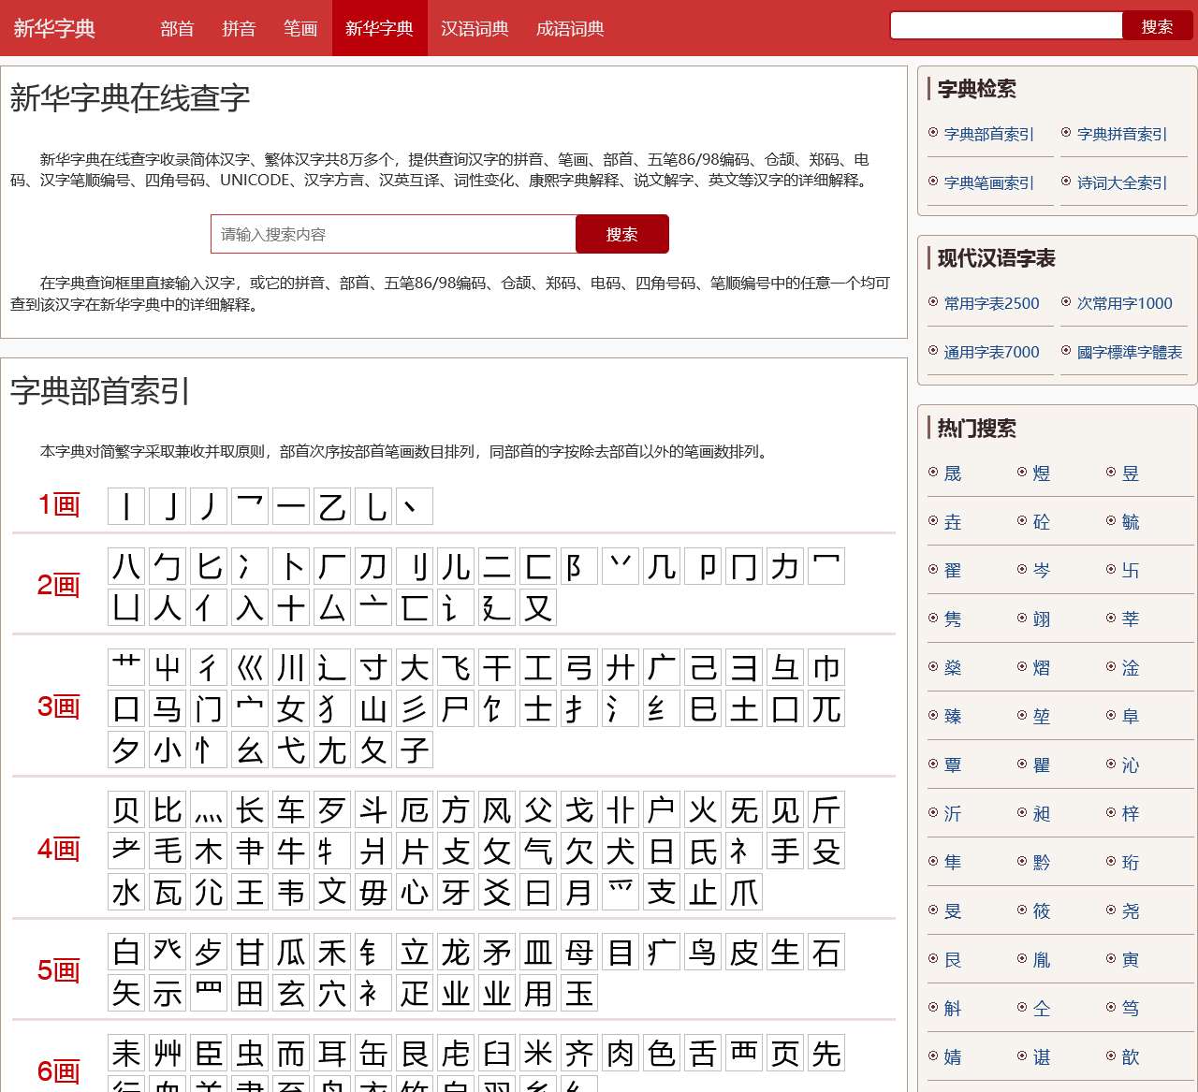This screenshot has width=1198, height=1092.
Task: Focus the search box in the red header
Action: (x=1006, y=25)
